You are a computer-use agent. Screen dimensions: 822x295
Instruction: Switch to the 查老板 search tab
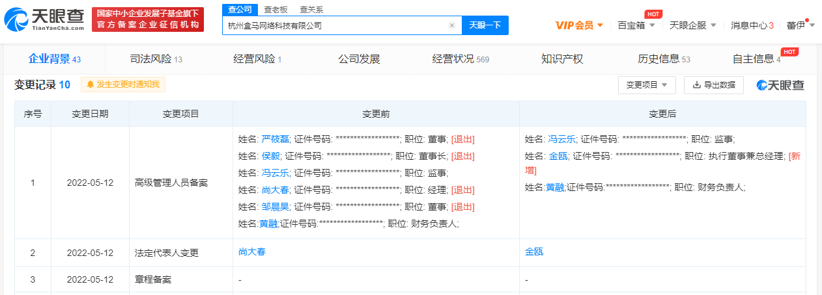[276, 9]
